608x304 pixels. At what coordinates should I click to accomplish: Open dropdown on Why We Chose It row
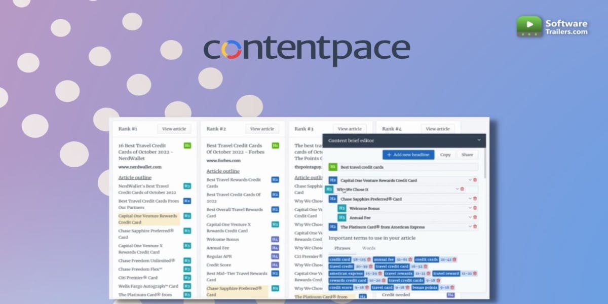click(457, 189)
